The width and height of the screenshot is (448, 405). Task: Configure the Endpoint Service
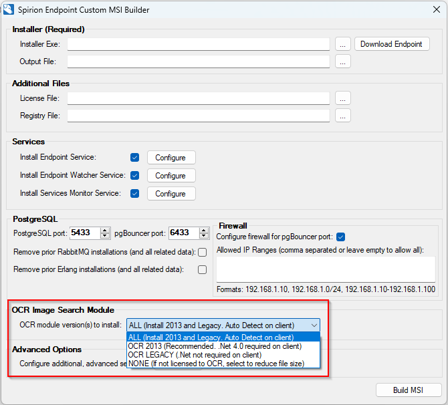[x=171, y=158]
